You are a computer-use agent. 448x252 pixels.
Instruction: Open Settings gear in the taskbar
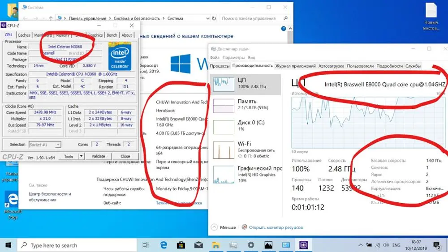[251, 245]
